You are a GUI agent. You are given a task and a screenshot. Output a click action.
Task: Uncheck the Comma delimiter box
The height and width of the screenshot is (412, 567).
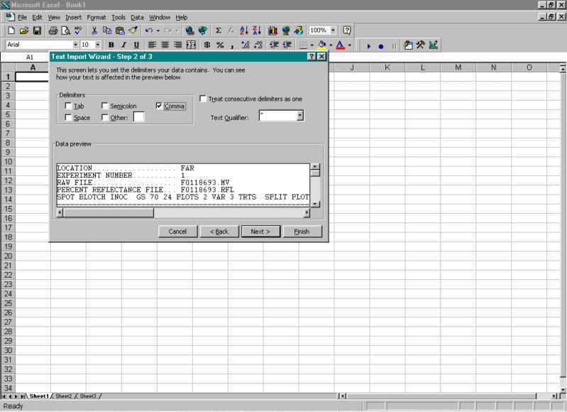pyautogui.click(x=159, y=105)
